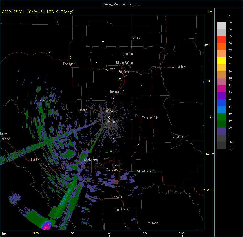The image size is (243, 237).
Task: Click the dBZ legend heading
Action: [x=228, y=15]
